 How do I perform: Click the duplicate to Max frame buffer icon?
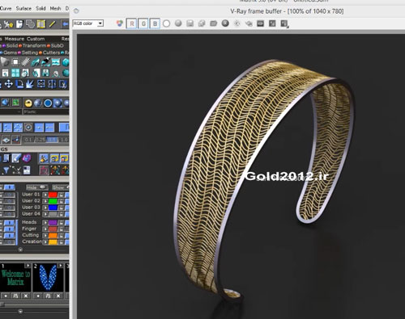202,23
